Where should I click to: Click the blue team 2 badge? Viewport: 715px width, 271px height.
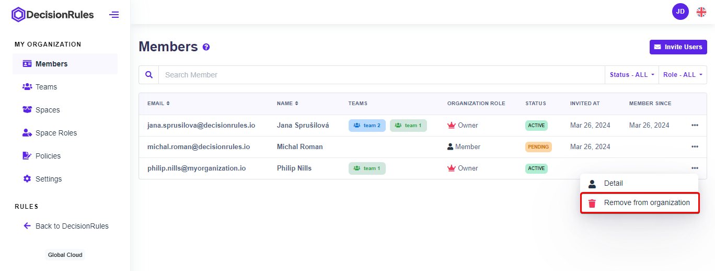[367, 126]
